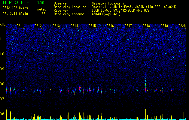This screenshot has width=189, height=120.
Task: Click the 0.9 frequency axis label
Action: click(2, 69)
